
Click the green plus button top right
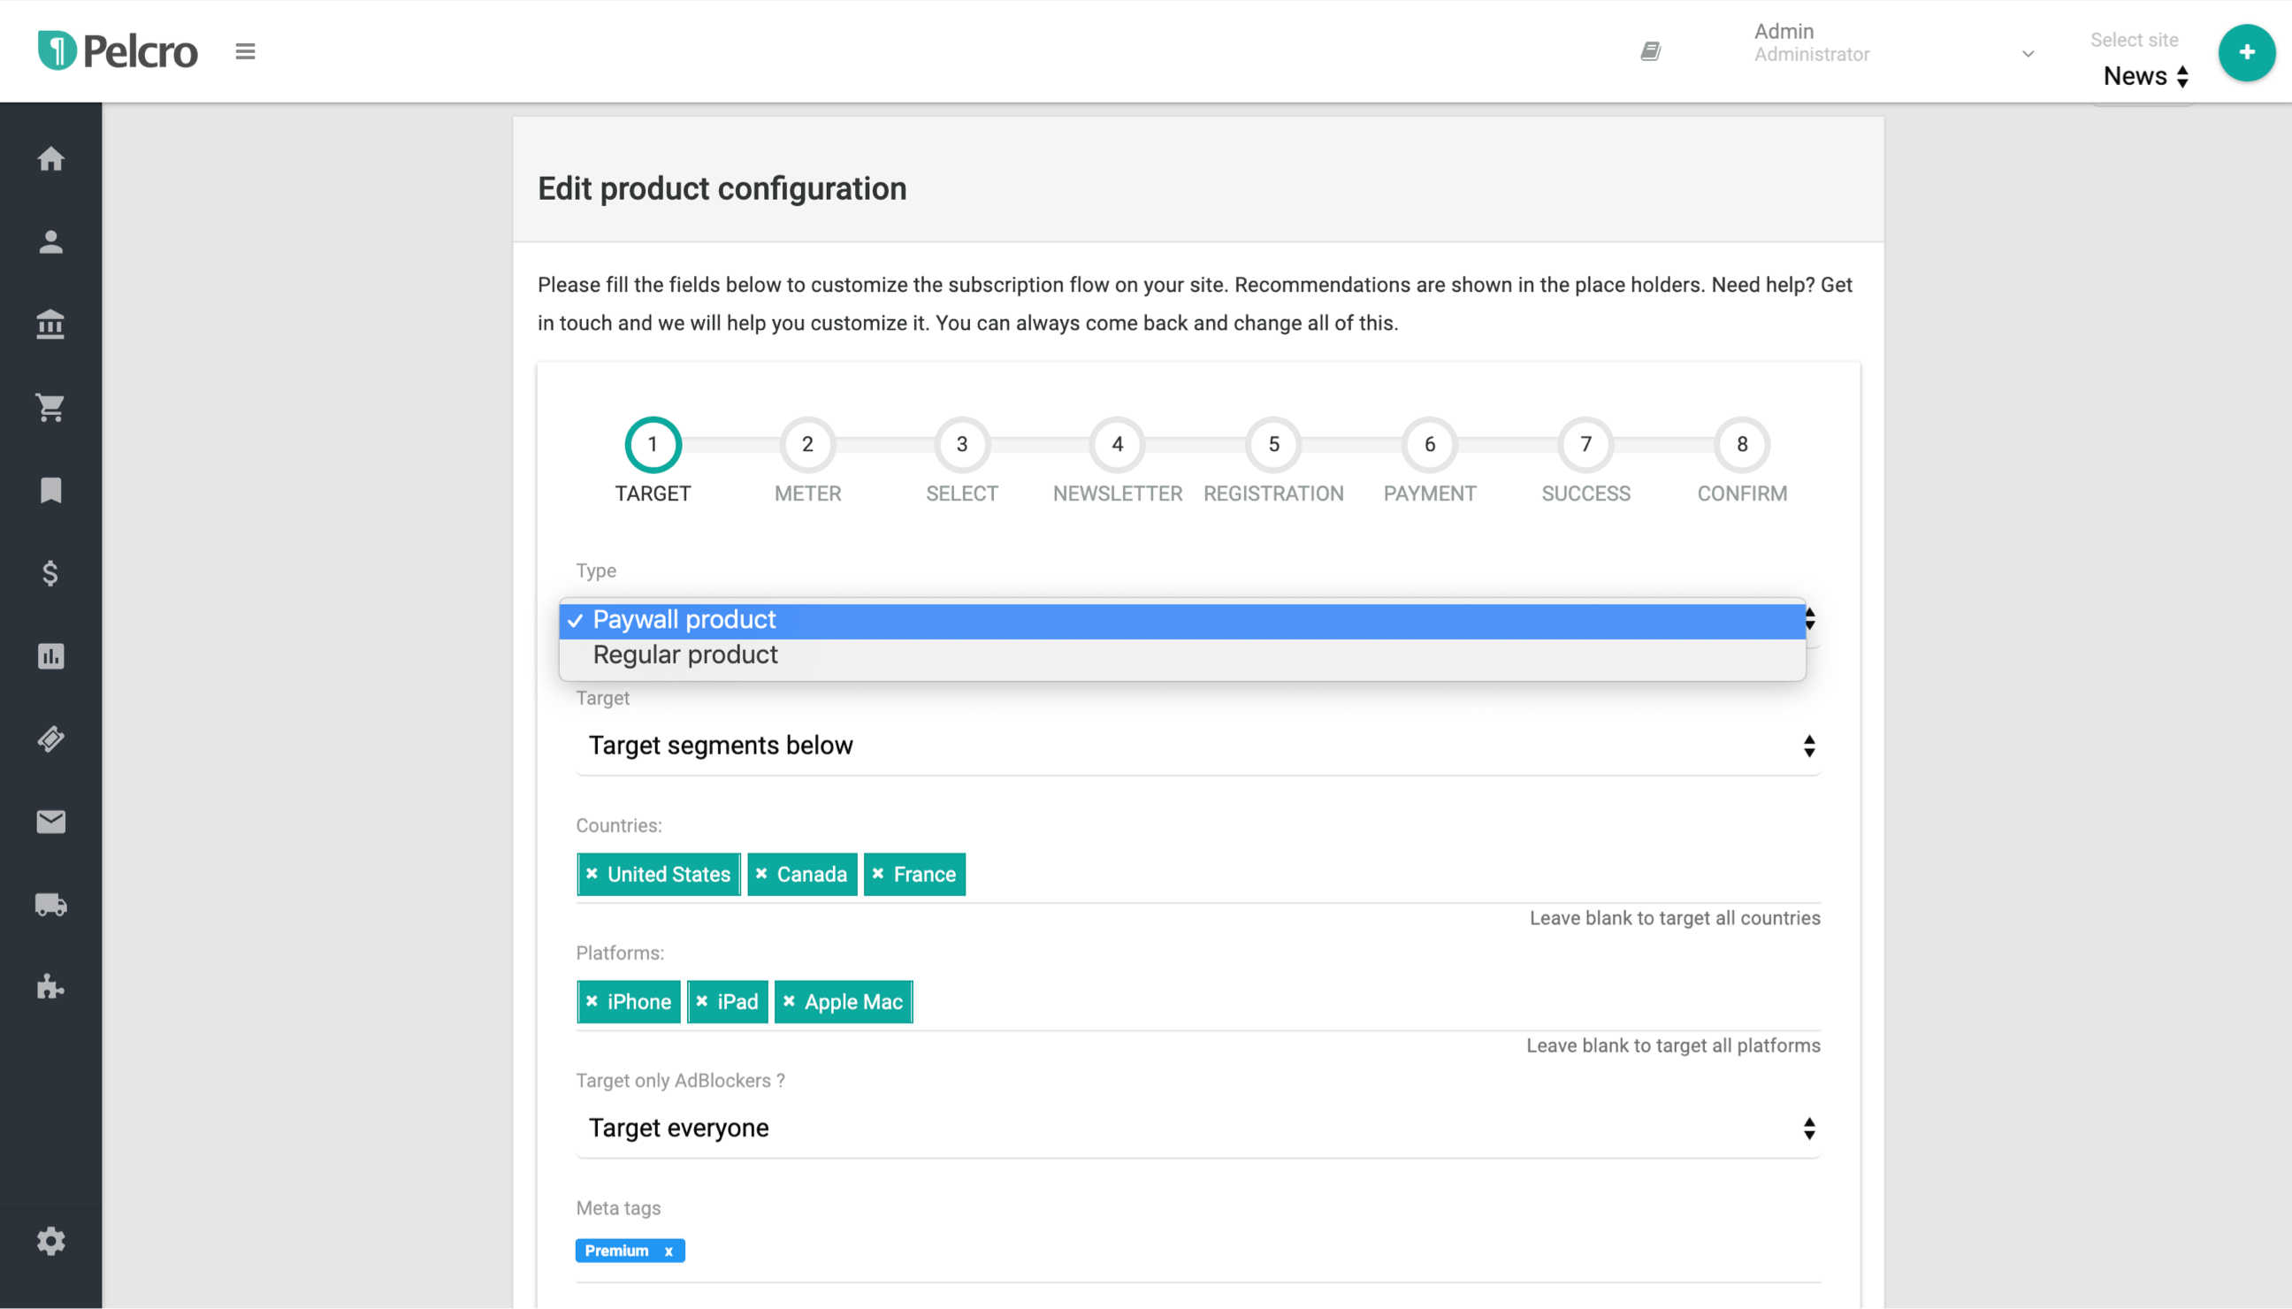click(x=2246, y=52)
